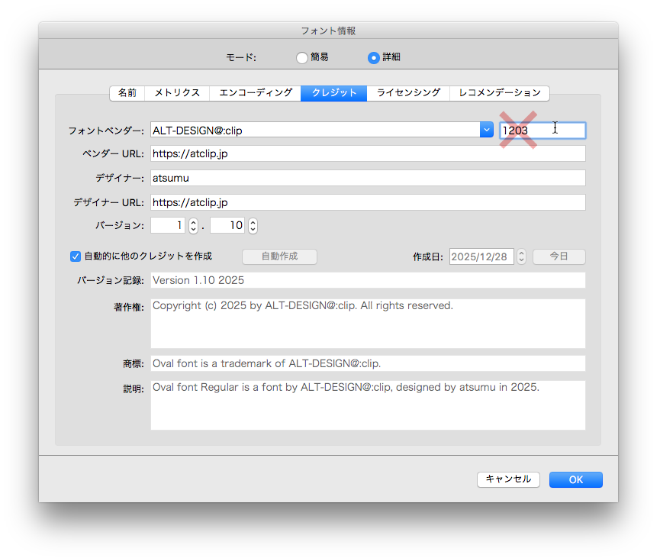Click the 今日 button to set today

pyautogui.click(x=559, y=256)
